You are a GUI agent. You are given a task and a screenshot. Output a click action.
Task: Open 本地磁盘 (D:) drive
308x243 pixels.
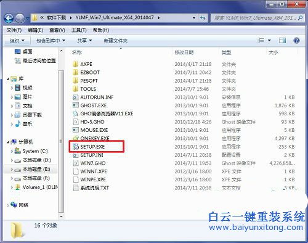(x=37, y=160)
